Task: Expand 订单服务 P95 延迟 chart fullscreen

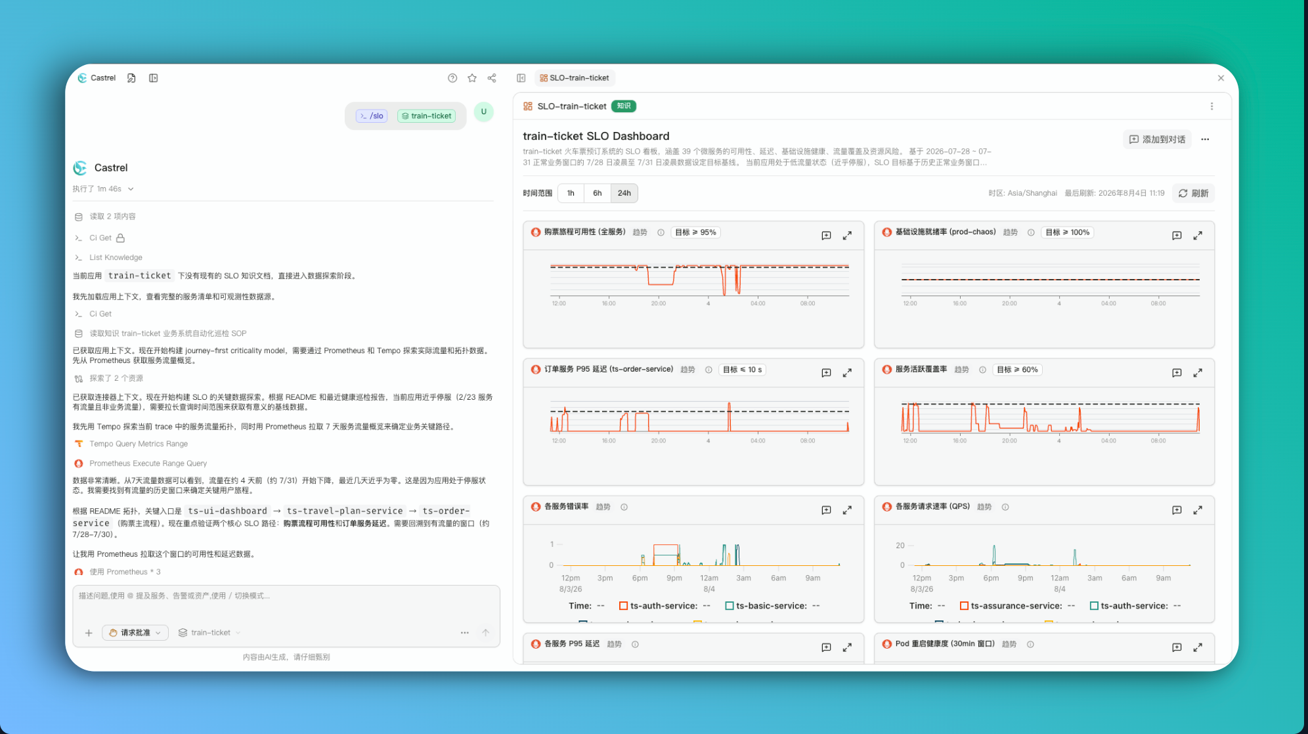Action: tap(848, 373)
